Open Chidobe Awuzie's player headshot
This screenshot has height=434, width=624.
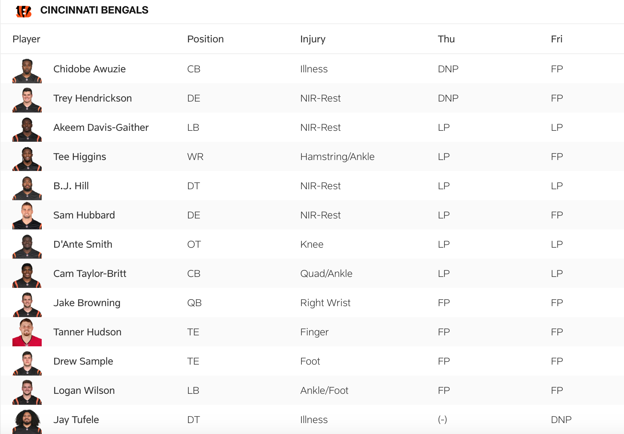27,71
